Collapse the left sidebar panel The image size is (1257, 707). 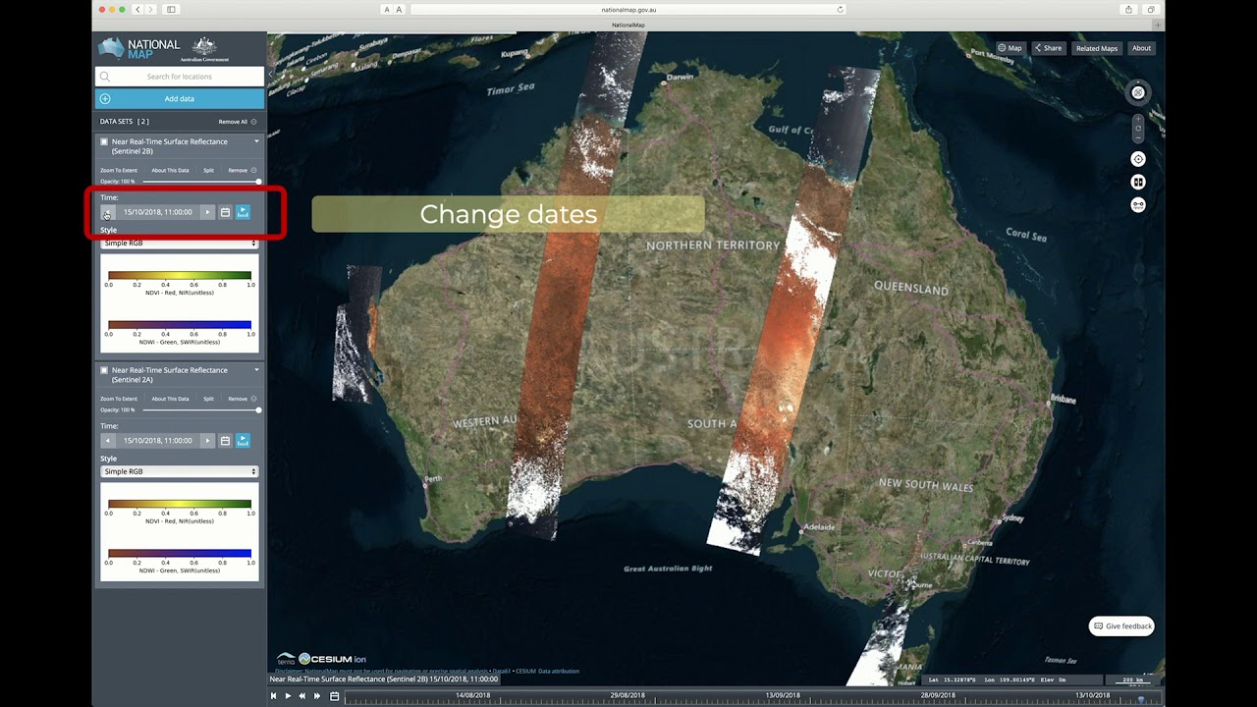point(270,75)
